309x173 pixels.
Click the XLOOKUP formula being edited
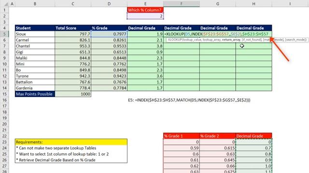click(x=216, y=34)
